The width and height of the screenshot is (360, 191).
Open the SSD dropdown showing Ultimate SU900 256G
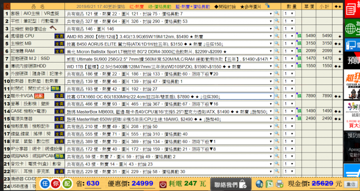169,59
